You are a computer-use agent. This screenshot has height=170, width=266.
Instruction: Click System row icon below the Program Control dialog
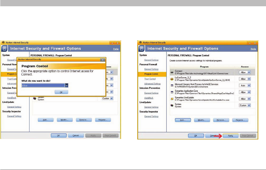click(x=35, y=98)
